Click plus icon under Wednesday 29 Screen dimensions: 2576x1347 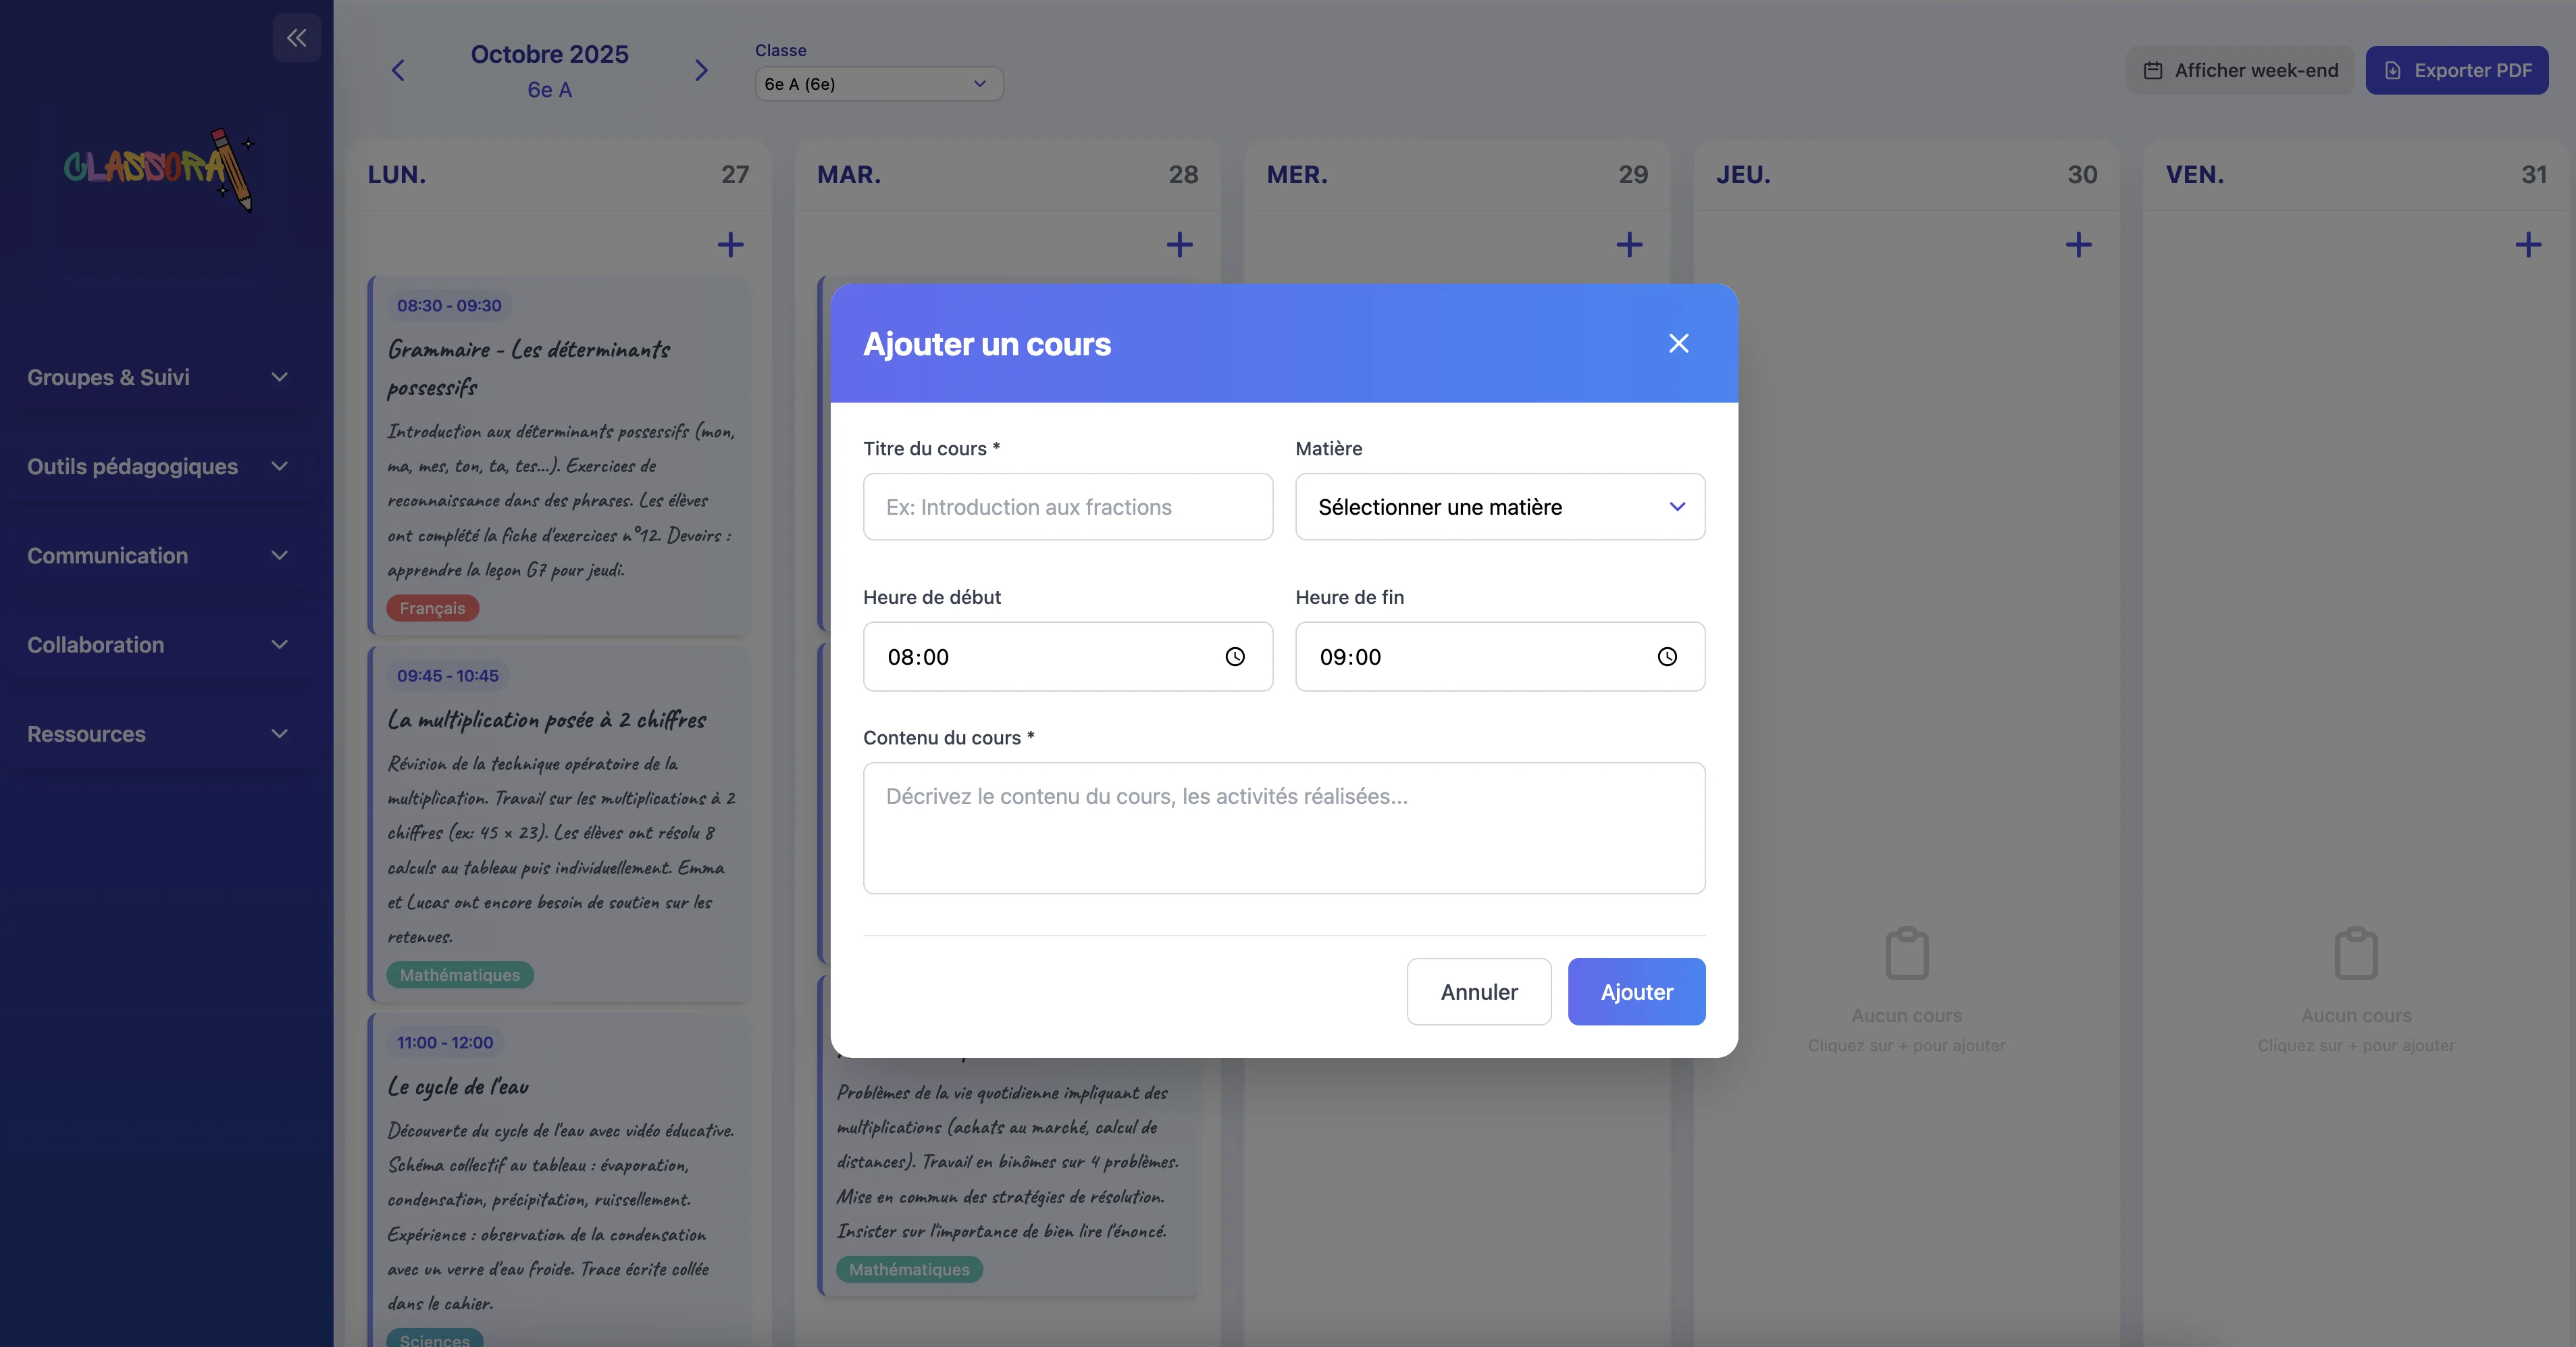1629,244
